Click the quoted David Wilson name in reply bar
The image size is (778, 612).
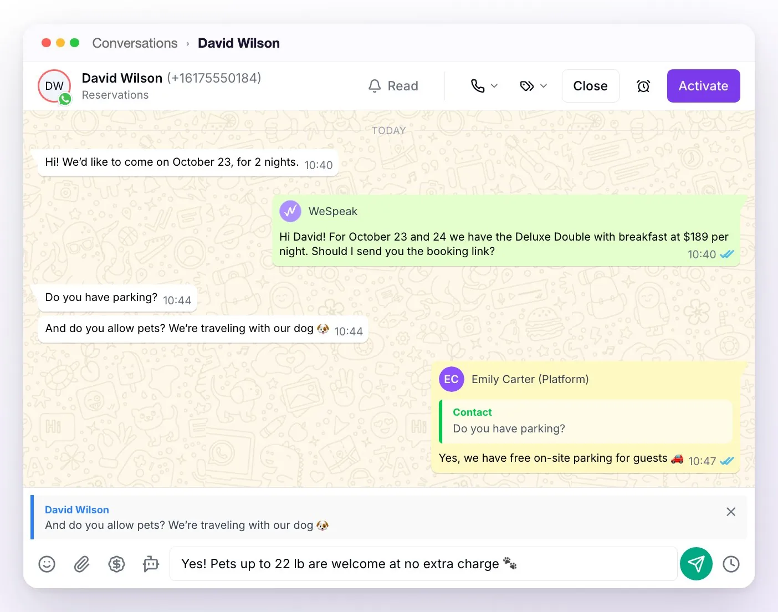(x=77, y=510)
